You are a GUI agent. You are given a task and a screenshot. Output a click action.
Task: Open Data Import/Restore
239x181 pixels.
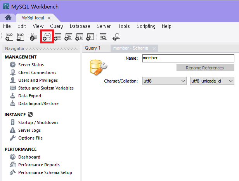coord(38,103)
